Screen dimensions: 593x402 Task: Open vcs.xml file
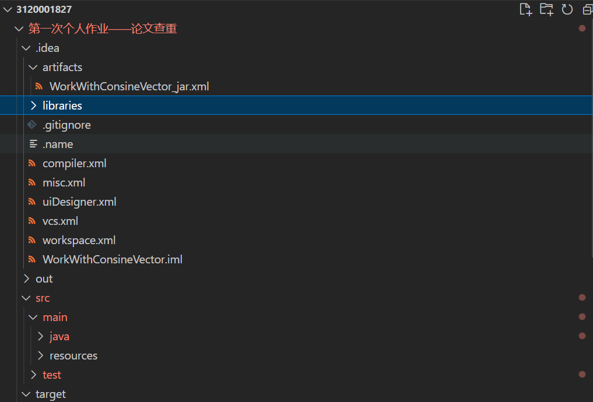(x=60, y=221)
